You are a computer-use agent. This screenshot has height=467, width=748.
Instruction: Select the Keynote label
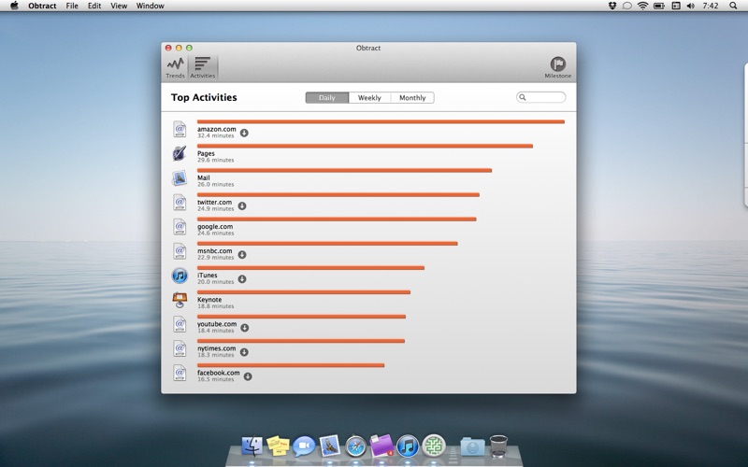[209, 300]
